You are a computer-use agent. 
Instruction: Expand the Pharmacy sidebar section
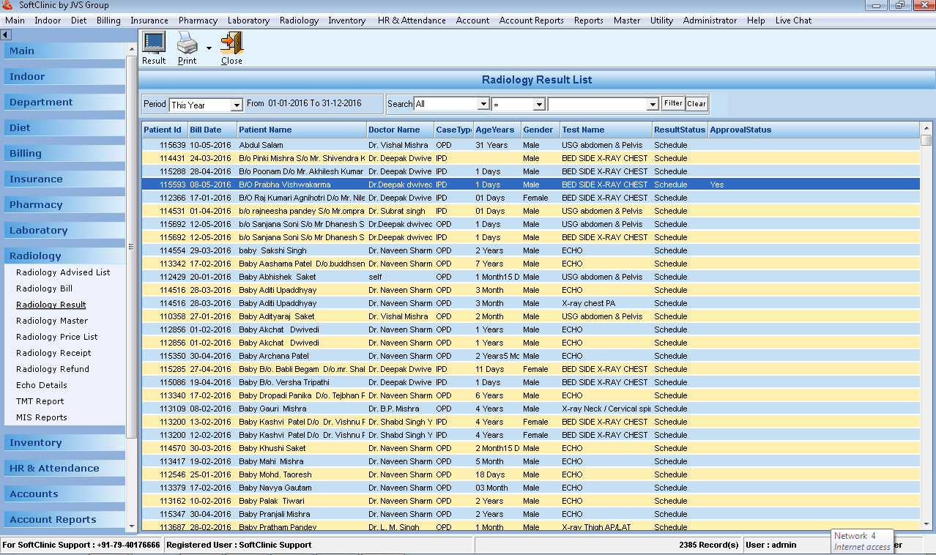pos(36,205)
